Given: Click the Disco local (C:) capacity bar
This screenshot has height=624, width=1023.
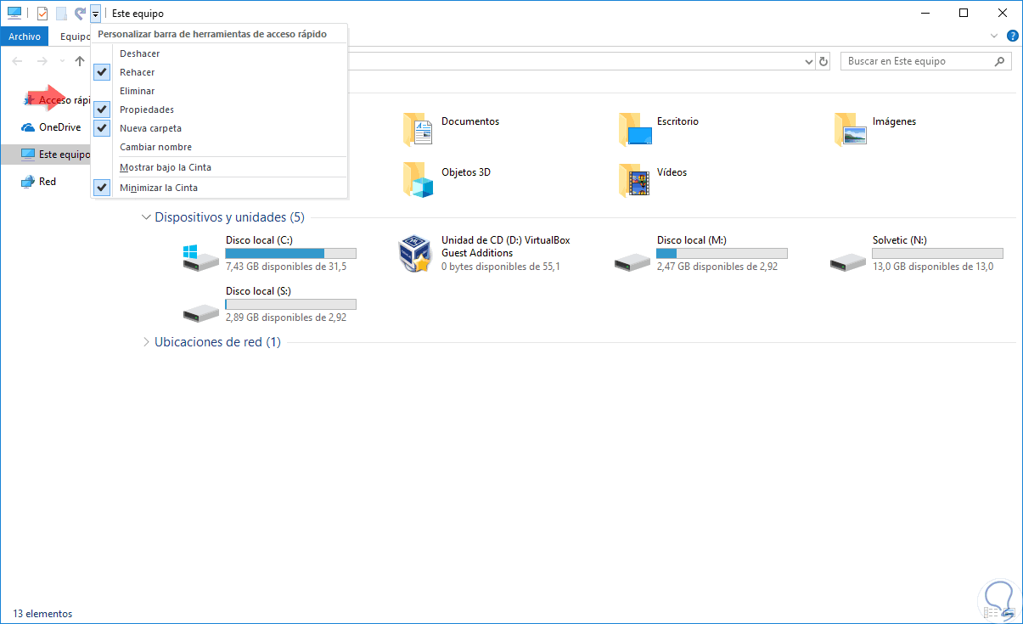Looking at the screenshot, I should [291, 254].
